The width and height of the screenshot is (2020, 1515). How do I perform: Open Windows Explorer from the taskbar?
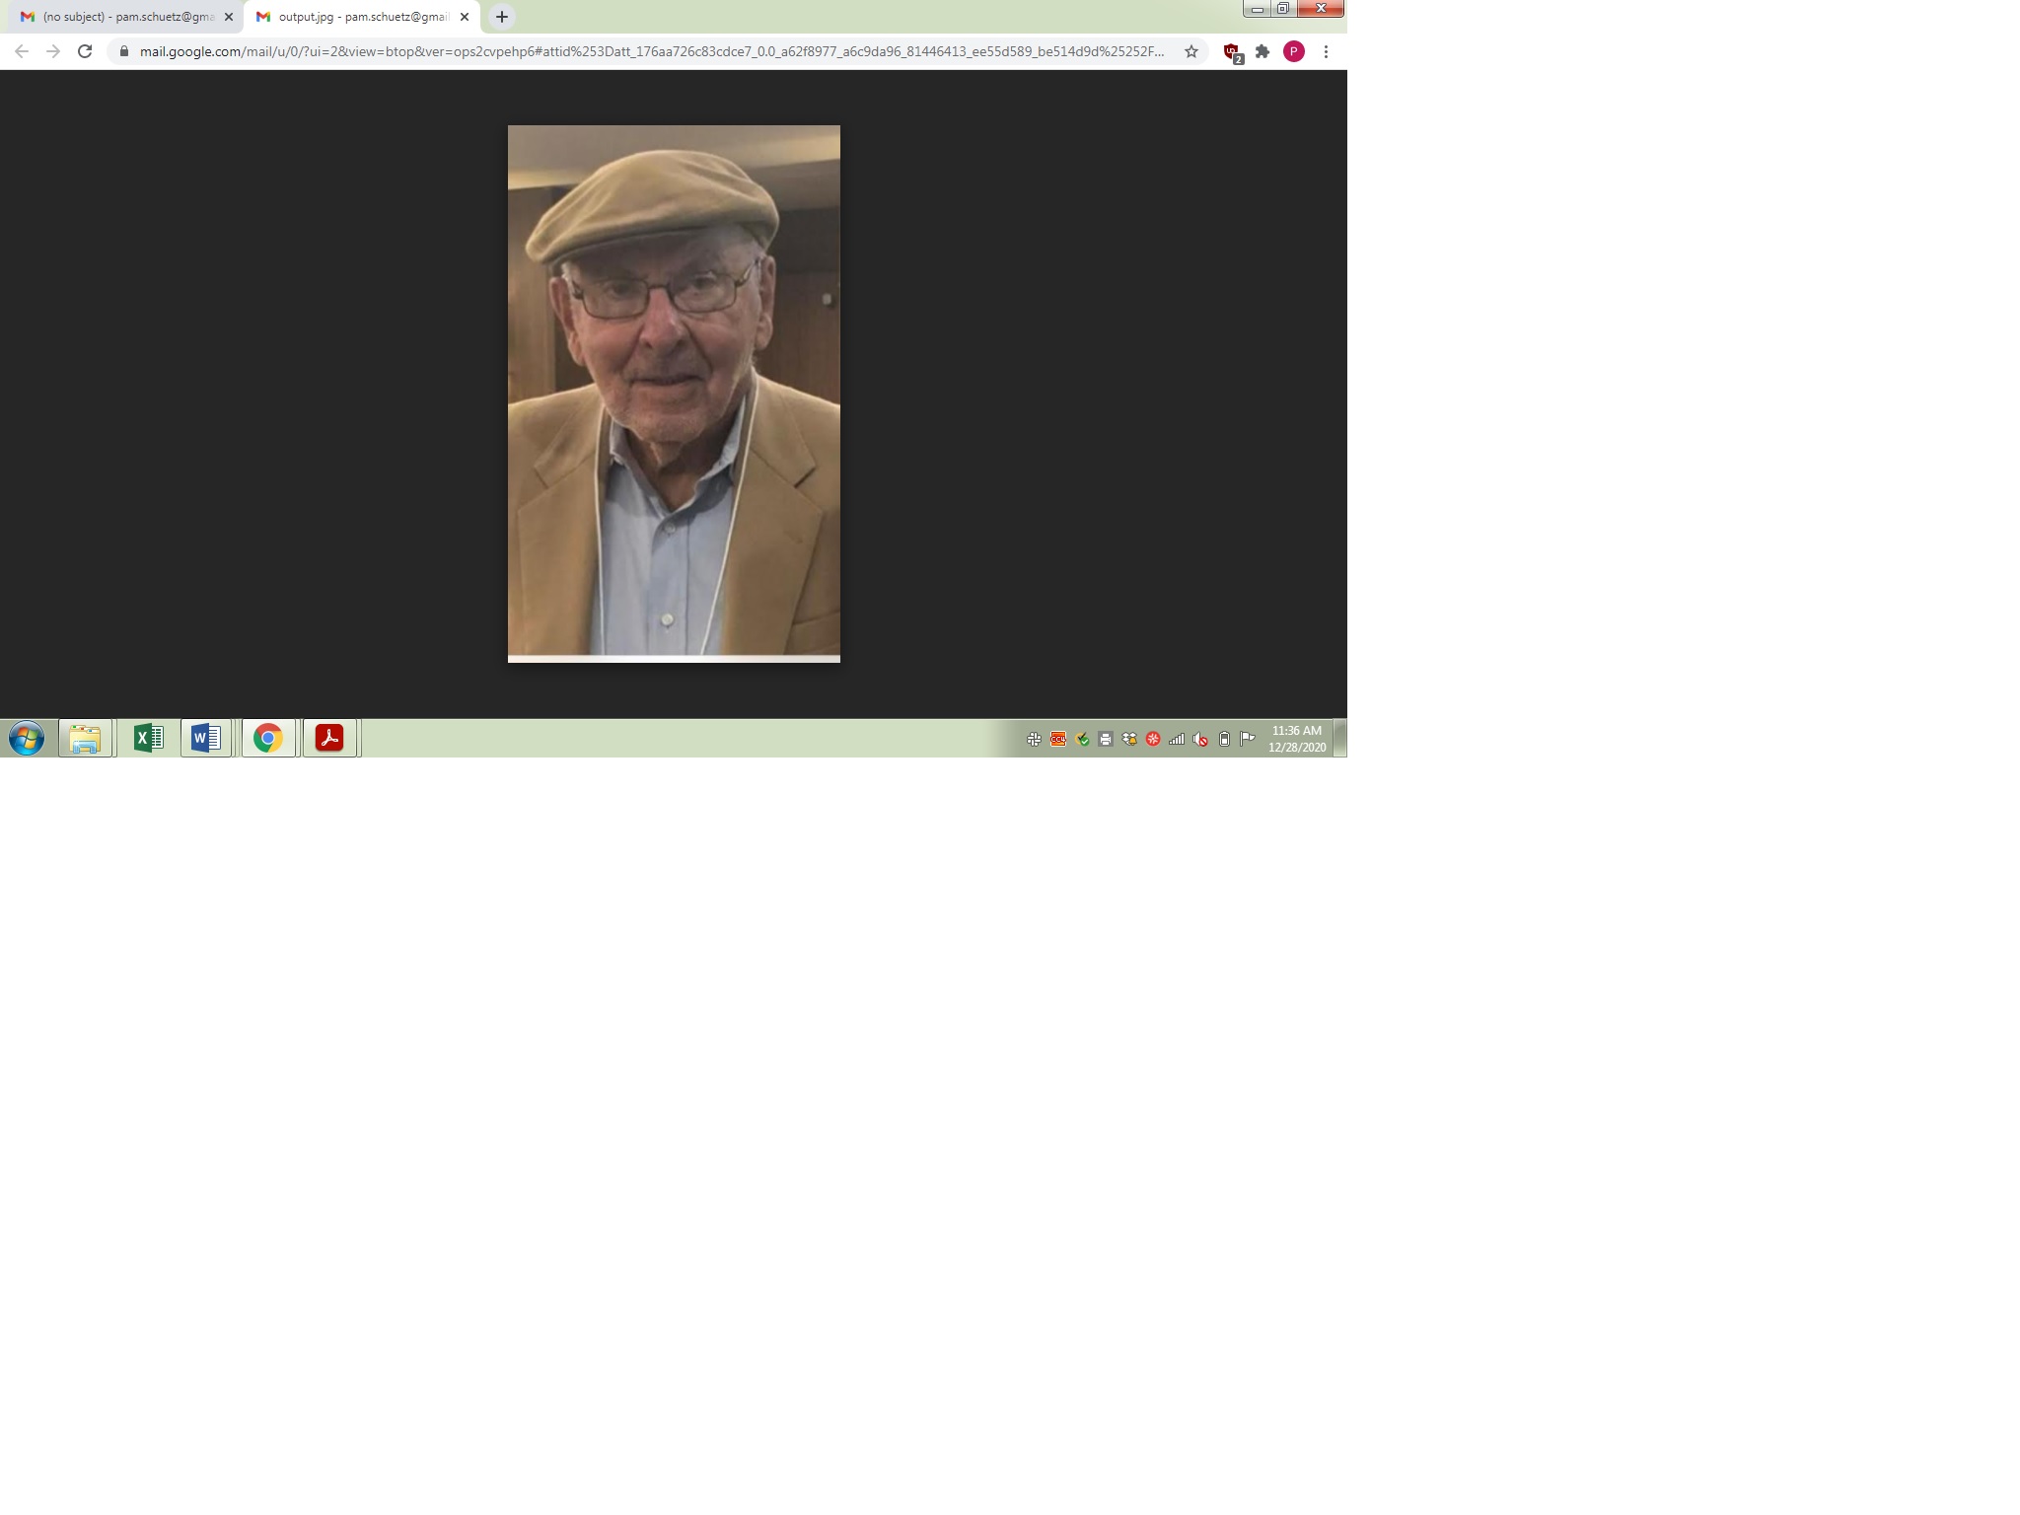(86, 738)
